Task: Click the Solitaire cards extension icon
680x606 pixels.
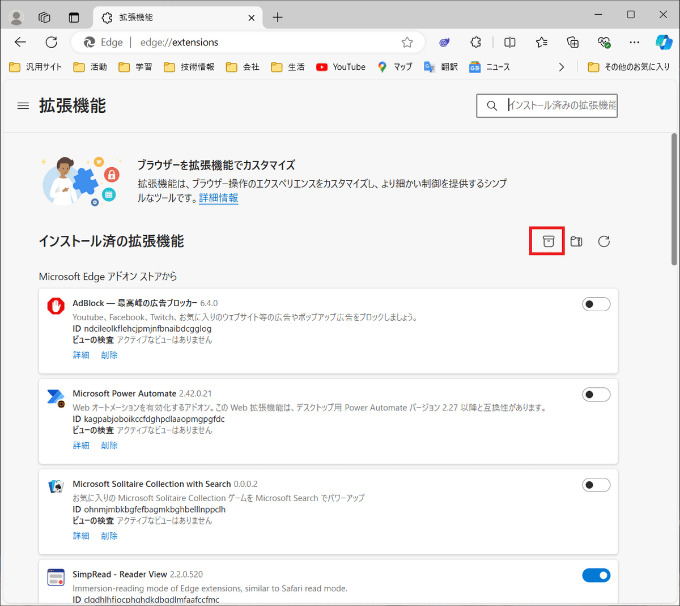Action: [56, 486]
